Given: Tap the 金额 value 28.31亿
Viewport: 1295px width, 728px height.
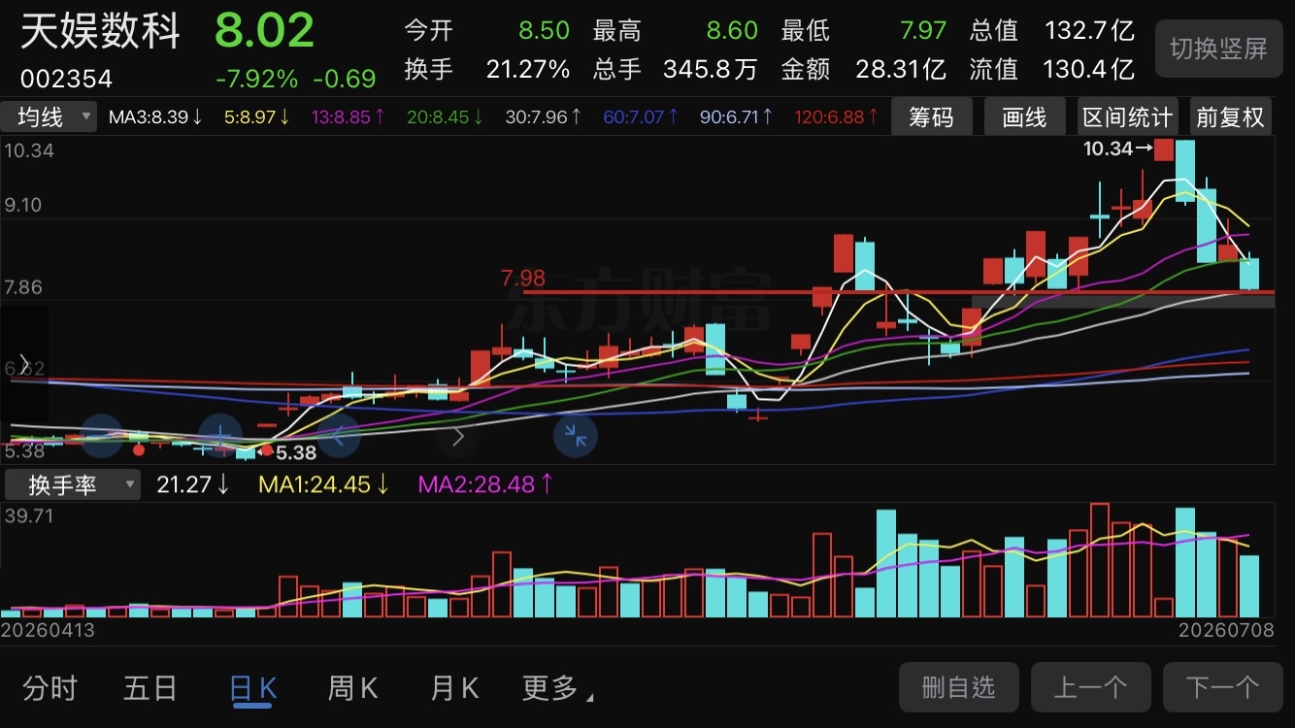Looking at the screenshot, I should pyautogui.click(x=901, y=69).
